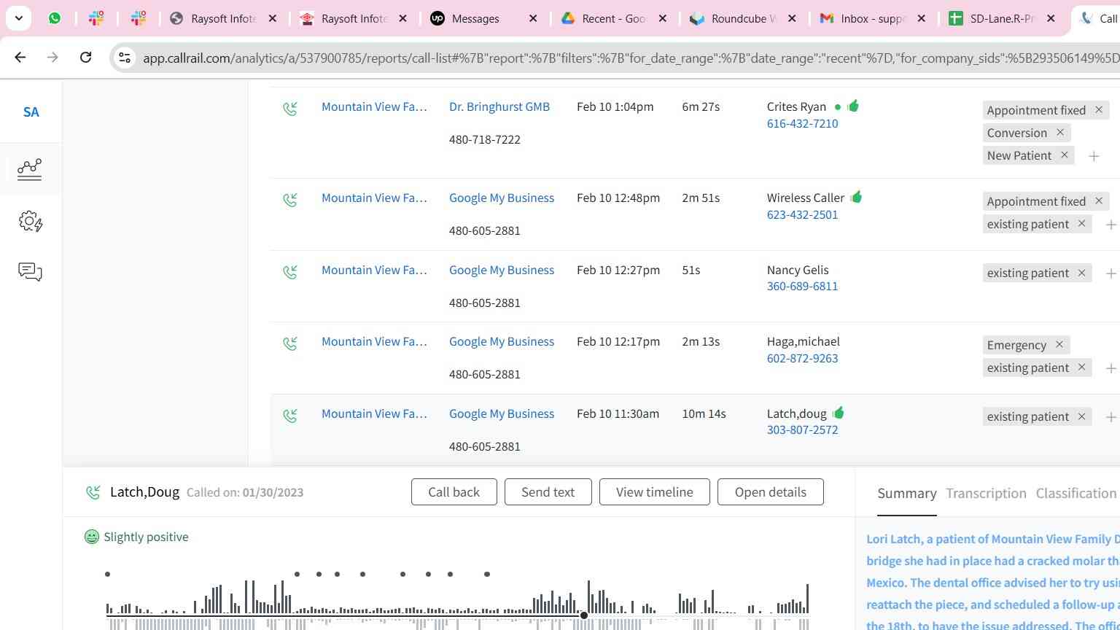Close the Recent Google Drive tab
Screen dimensions: 1120x630
(662, 18)
